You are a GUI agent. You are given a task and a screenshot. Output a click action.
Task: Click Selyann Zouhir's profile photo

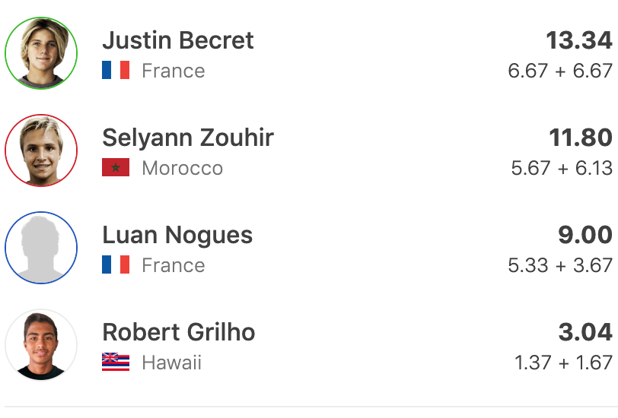pos(41,150)
